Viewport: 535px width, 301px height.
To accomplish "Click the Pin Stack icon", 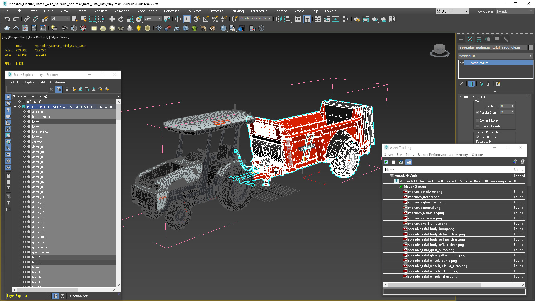I will (461, 84).
